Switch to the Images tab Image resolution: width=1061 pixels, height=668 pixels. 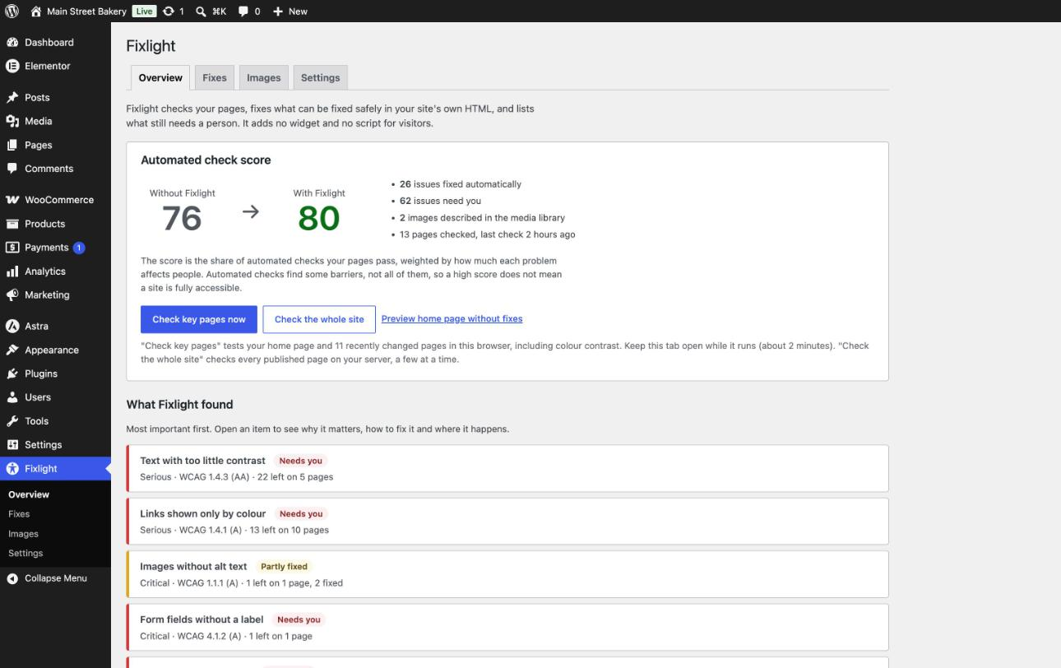pyautogui.click(x=264, y=77)
